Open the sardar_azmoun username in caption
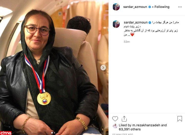This screenshot has height=135, width=185. 136,22
